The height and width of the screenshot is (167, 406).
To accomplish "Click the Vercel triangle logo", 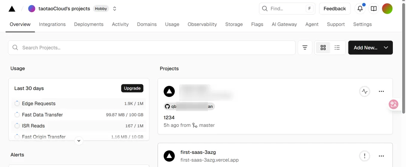I will click(x=12, y=9).
